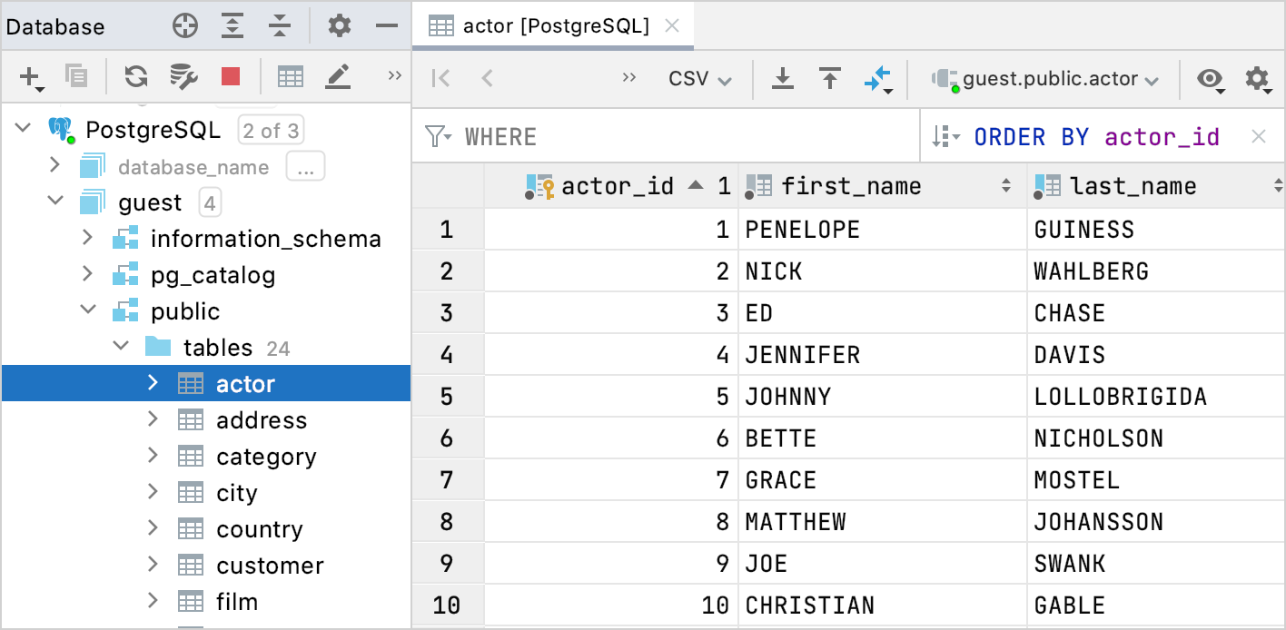Open the guest.public.actor selector dropdown
Screen dimensions: 1286x630
point(1046,79)
